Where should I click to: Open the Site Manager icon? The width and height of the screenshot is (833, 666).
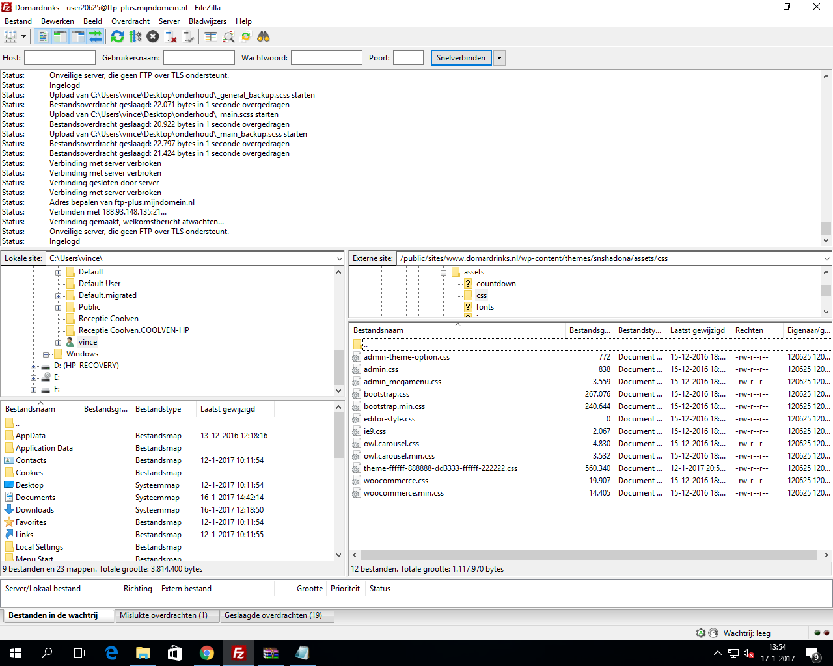(x=10, y=37)
